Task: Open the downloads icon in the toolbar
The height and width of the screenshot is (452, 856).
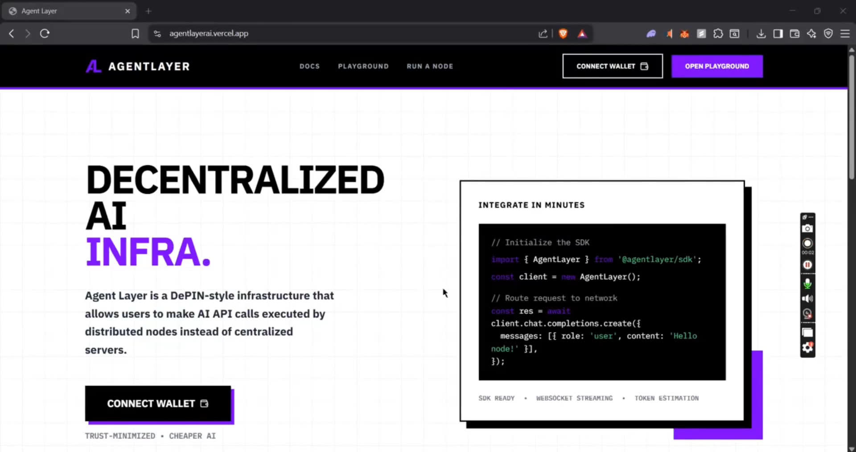Action: click(761, 33)
